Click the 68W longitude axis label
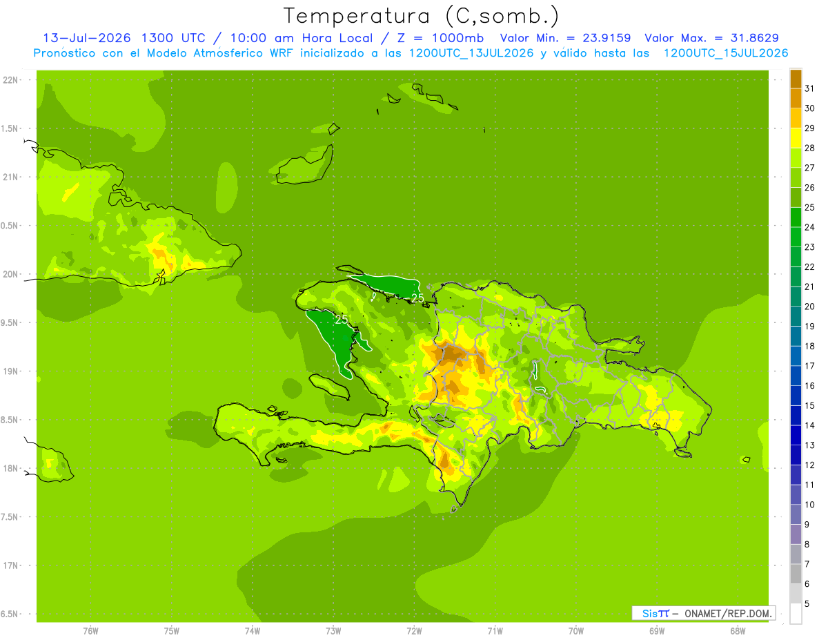Viewport: 828px width, 640px height. pos(738,630)
